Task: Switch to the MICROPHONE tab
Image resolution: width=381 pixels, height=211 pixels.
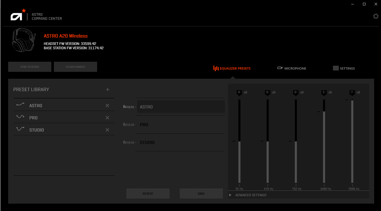Action: 295,68
